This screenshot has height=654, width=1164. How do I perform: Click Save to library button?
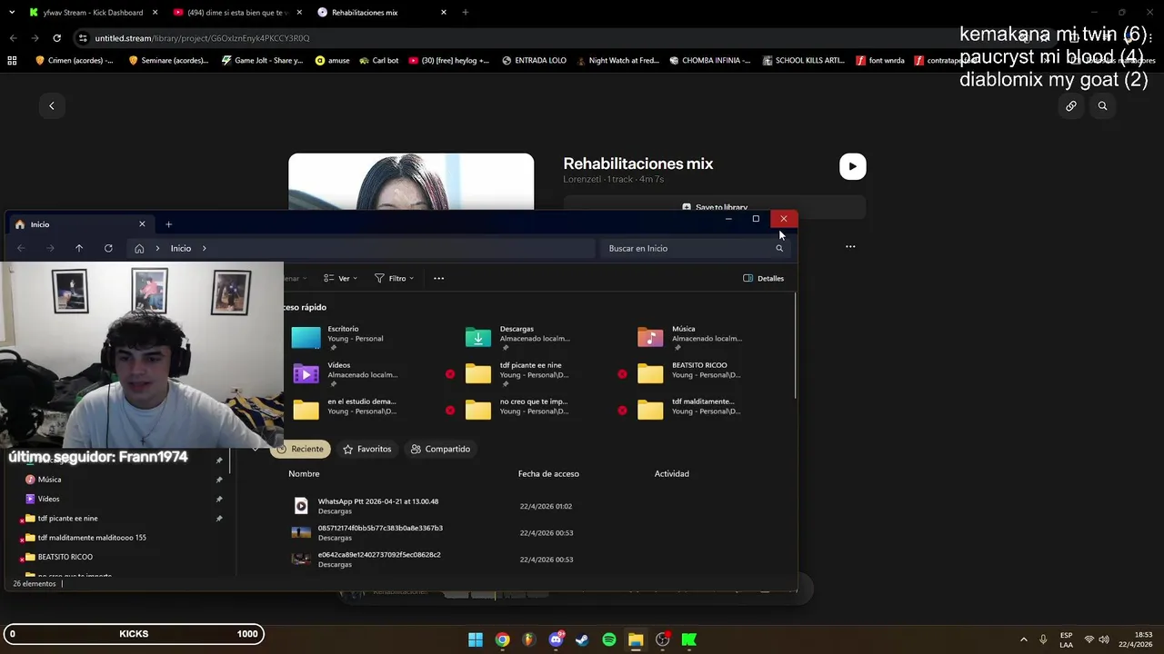pos(715,207)
